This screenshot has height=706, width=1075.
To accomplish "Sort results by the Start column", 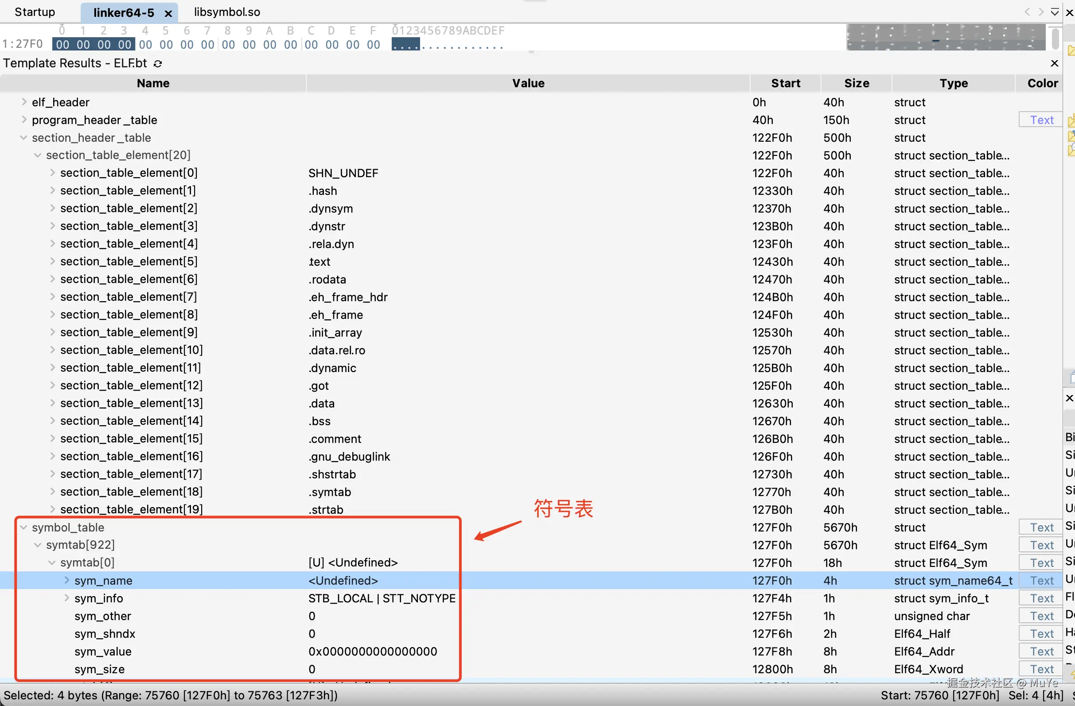I will [786, 83].
